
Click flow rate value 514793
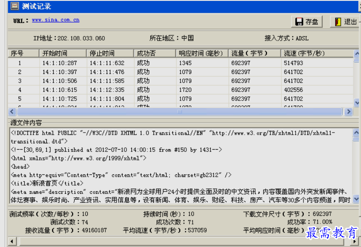click(293, 63)
